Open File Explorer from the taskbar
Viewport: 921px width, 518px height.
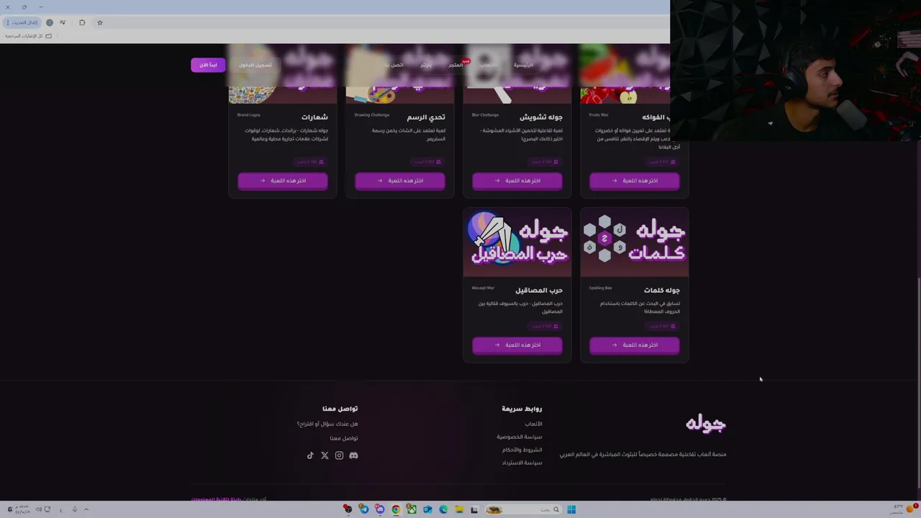tap(459, 509)
